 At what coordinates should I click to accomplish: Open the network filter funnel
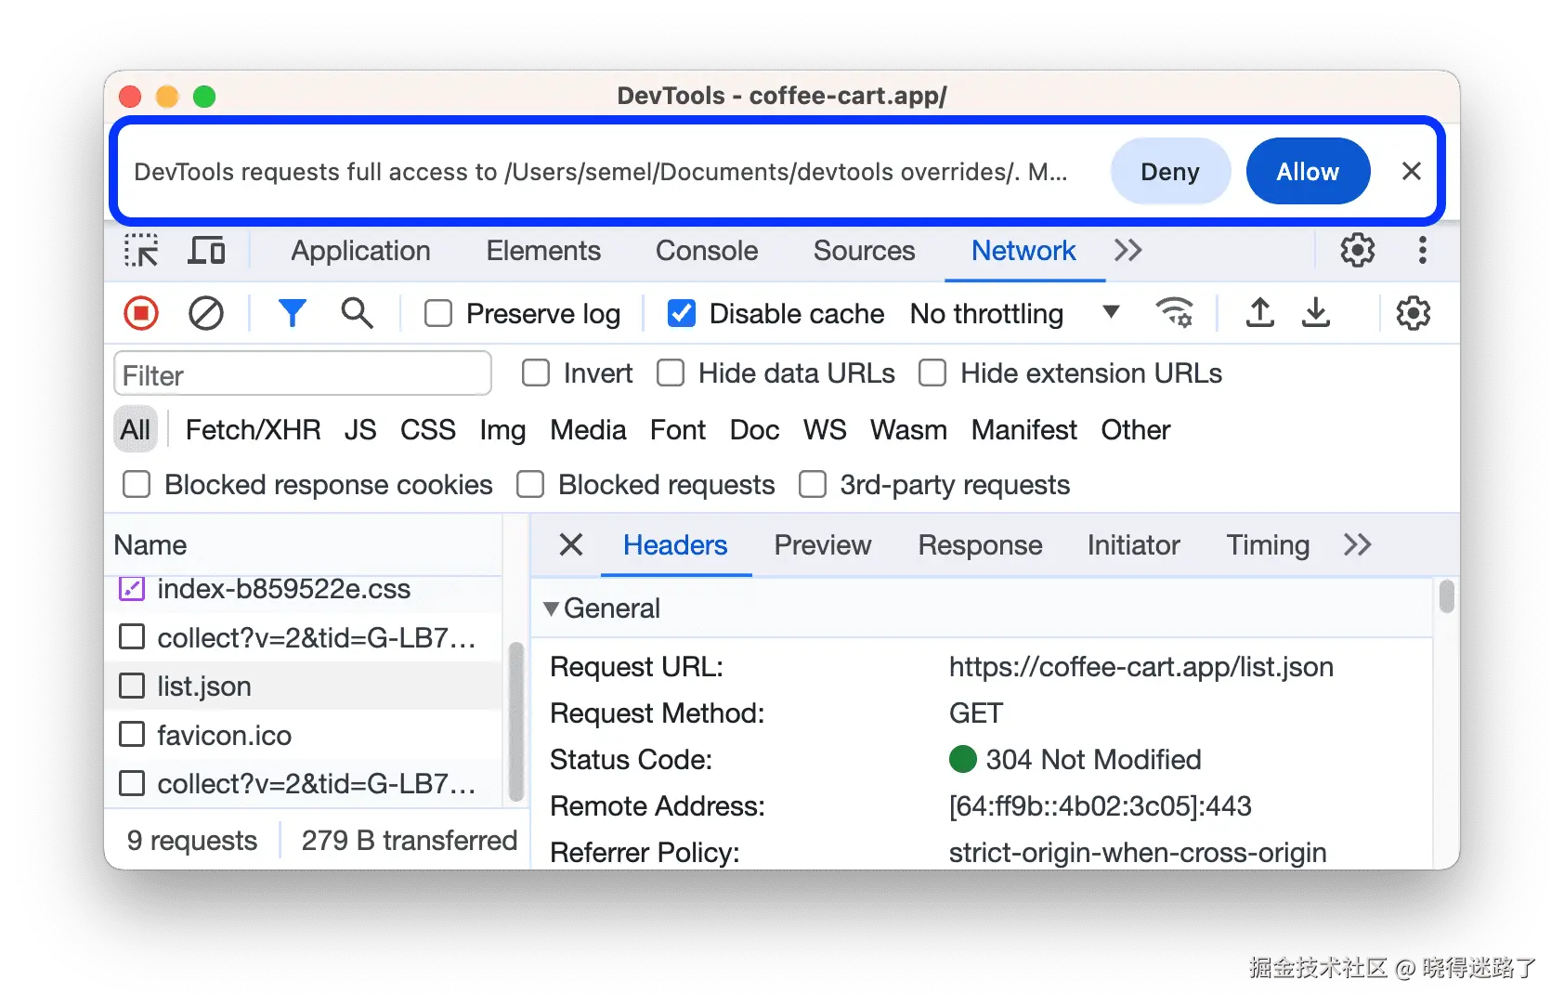(x=293, y=313)
